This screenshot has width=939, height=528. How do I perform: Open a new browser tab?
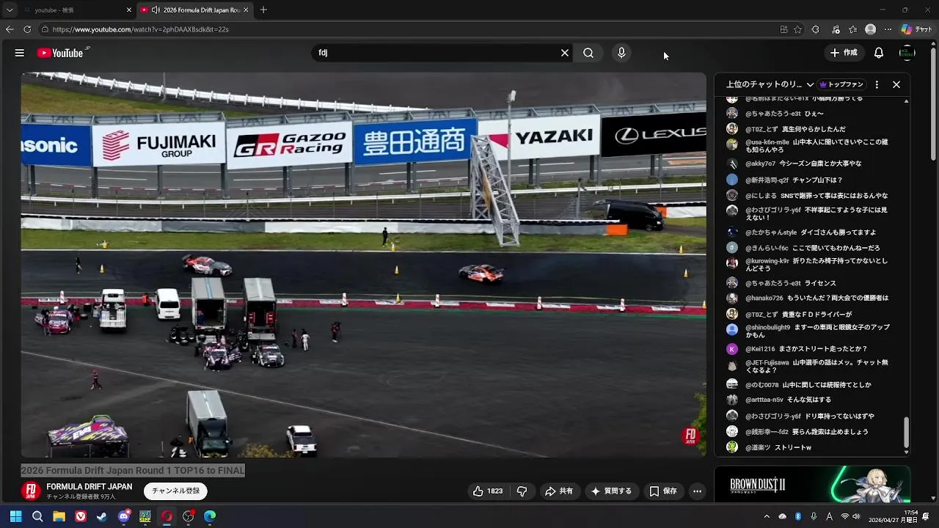[263, 10]
